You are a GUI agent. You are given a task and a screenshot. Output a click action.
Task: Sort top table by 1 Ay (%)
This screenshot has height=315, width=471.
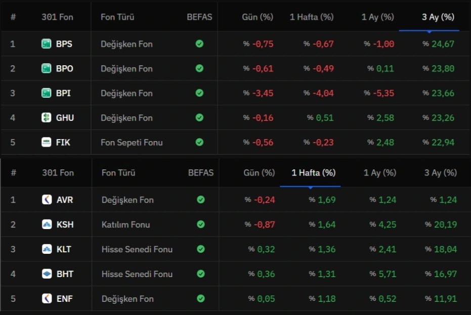(377, 17)
